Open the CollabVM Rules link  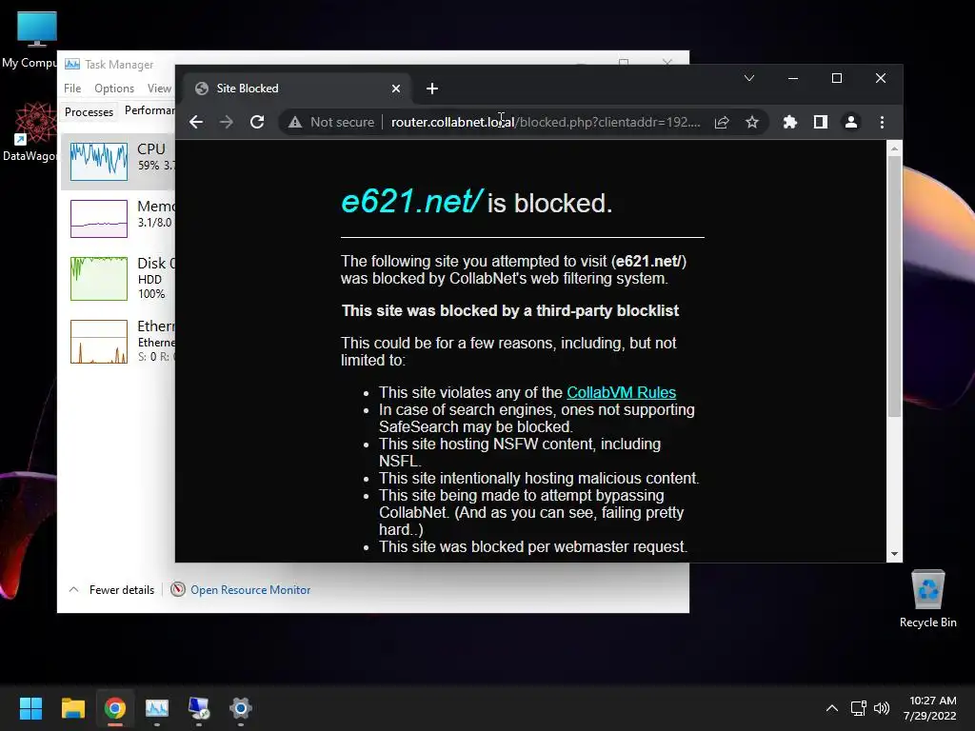[x=621, y=392]
